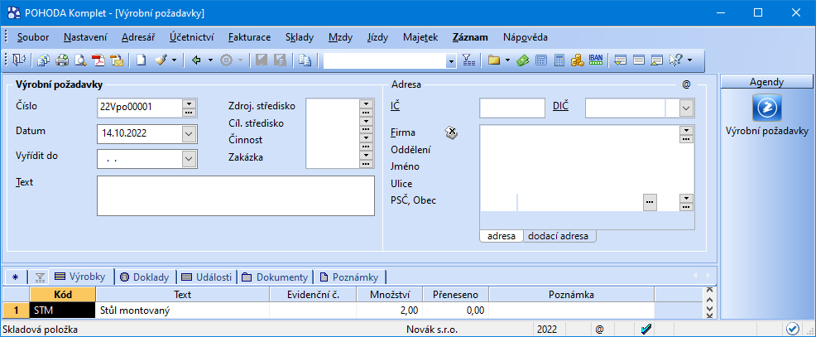Click the filter funnel toolbar icon

(469, 60)
